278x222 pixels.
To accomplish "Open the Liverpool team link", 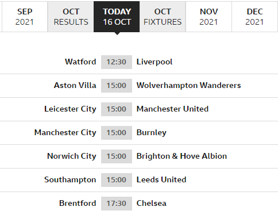I will tap(155, 62).
